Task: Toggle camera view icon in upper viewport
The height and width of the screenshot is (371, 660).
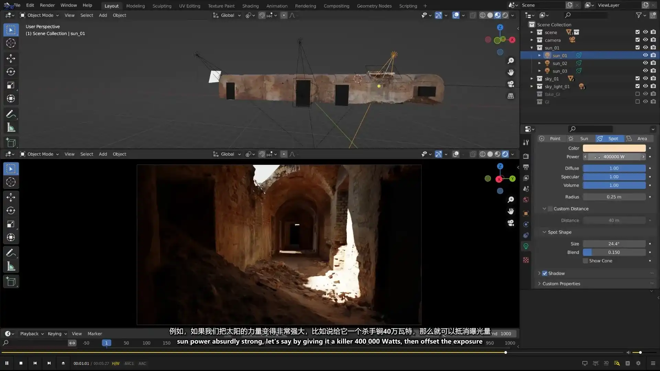Action: (x=511, y=84)
